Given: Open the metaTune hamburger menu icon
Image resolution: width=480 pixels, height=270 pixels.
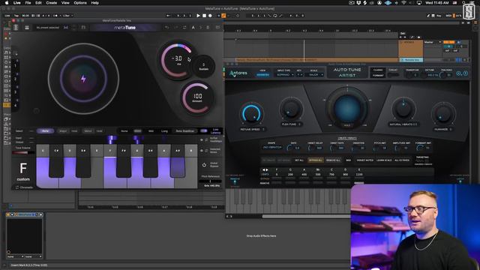Looking at the screenshot, I should 27,28.
